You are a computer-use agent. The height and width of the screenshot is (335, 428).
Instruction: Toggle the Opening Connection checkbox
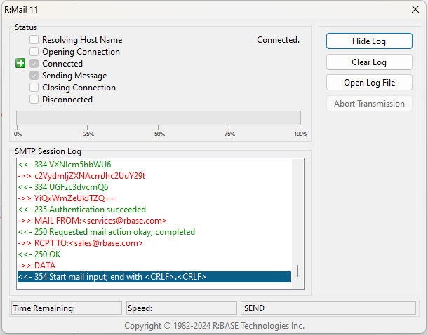click(x=34, y=52)
